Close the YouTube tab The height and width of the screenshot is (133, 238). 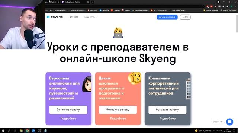[58, 2]
